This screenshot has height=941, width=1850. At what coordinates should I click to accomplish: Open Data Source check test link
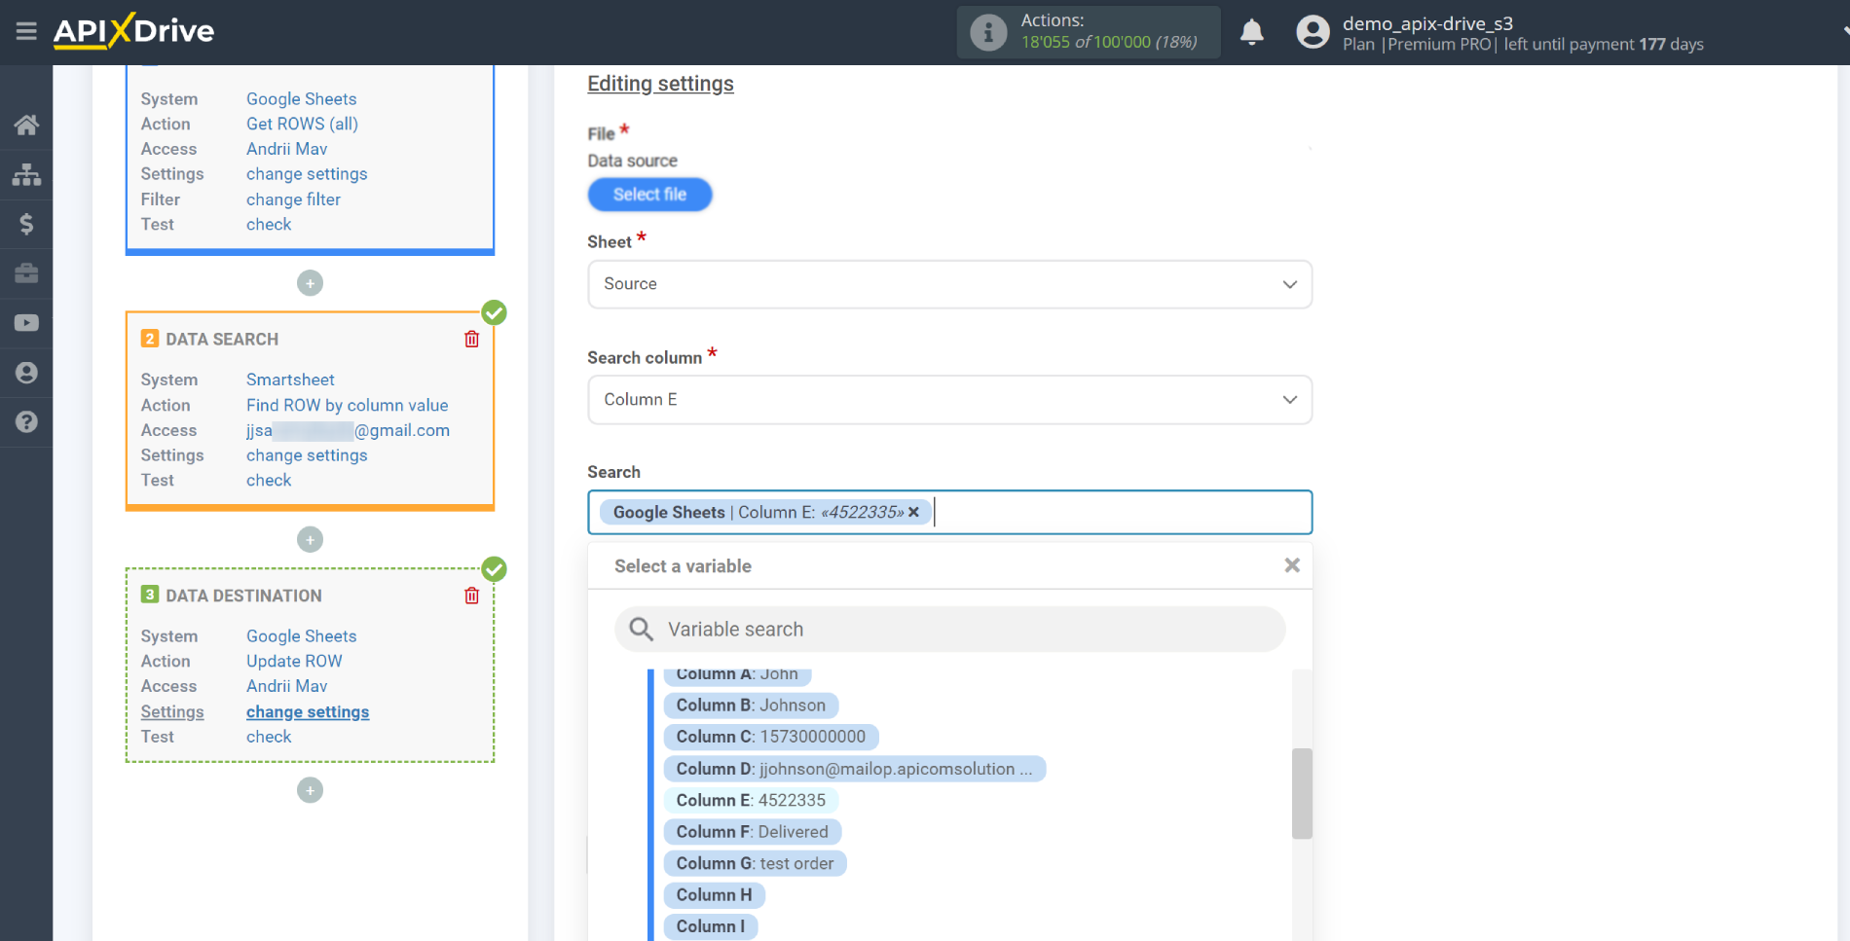click(269, 225)
